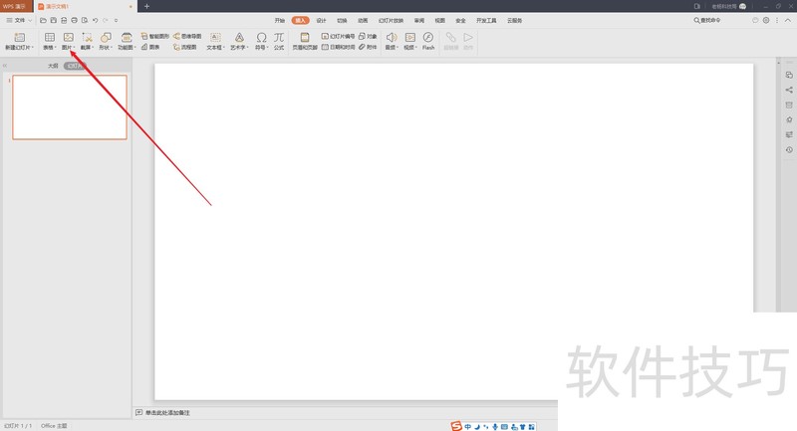
Task: Insert an 对象 object
Action: click(x=368, y=36)
